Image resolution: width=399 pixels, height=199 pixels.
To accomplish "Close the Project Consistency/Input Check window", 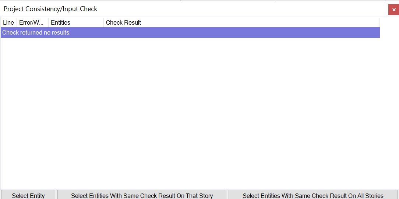I will pyautogui.click(x=393, y=10).
